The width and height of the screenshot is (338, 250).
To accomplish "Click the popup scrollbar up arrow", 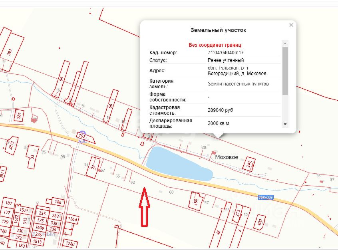I will click(285, 44).
